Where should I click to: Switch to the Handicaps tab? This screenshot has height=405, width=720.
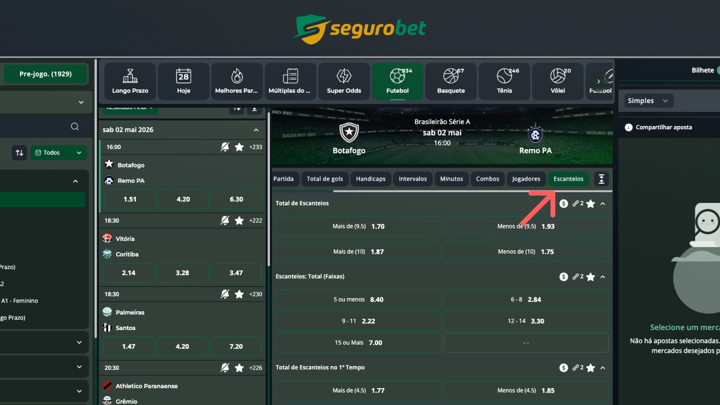point(370,179)
